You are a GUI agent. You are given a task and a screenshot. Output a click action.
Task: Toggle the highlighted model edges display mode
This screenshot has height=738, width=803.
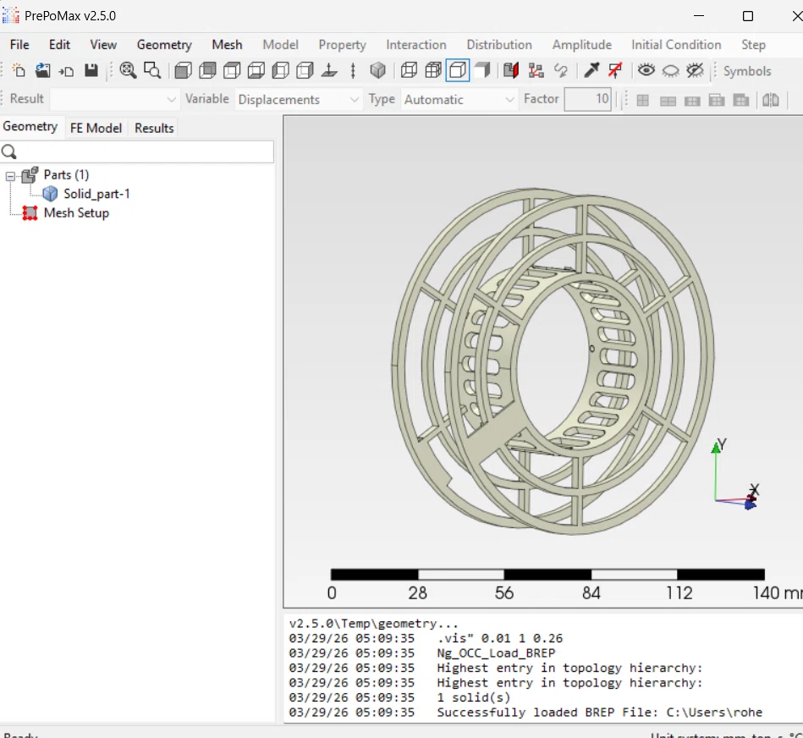pyautogui.click(x=458, y=70)
